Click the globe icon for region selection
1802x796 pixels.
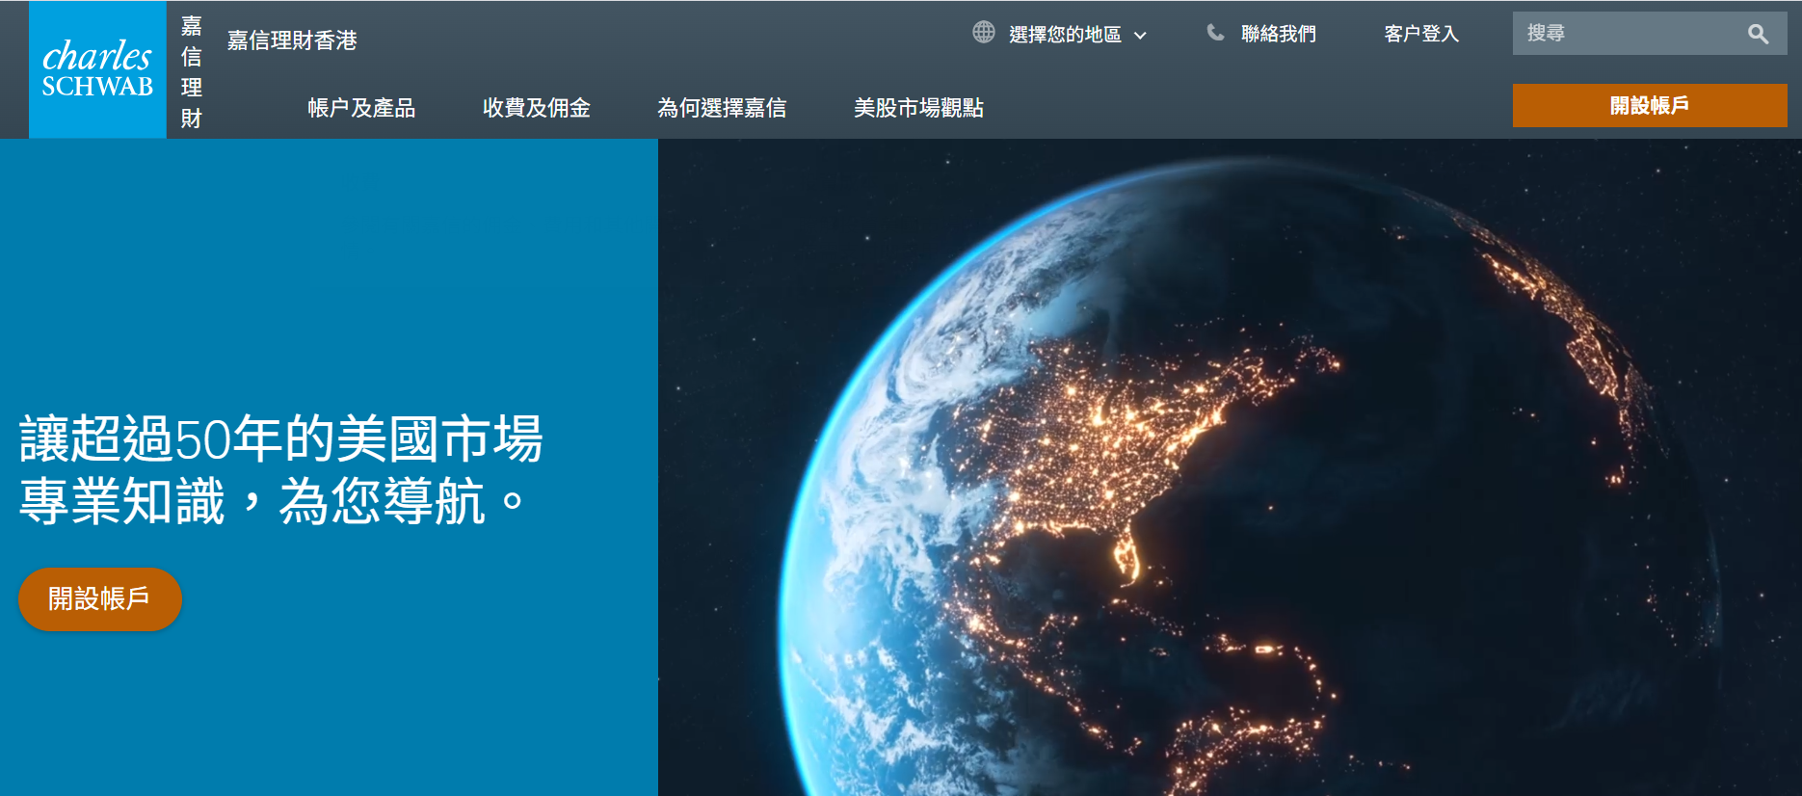[x=983, y=33]
